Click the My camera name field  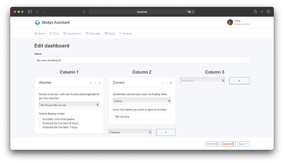point(142,116)
